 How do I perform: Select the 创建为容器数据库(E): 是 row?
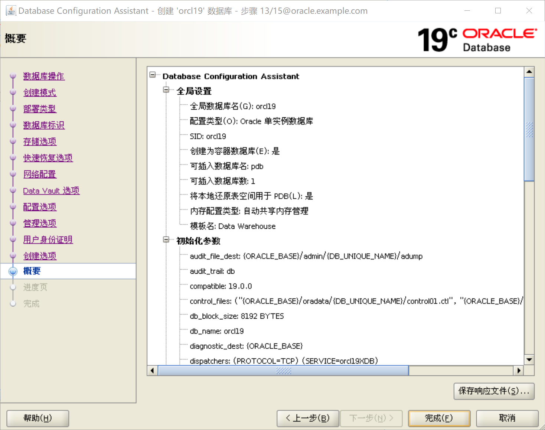(x=235, y=151)
